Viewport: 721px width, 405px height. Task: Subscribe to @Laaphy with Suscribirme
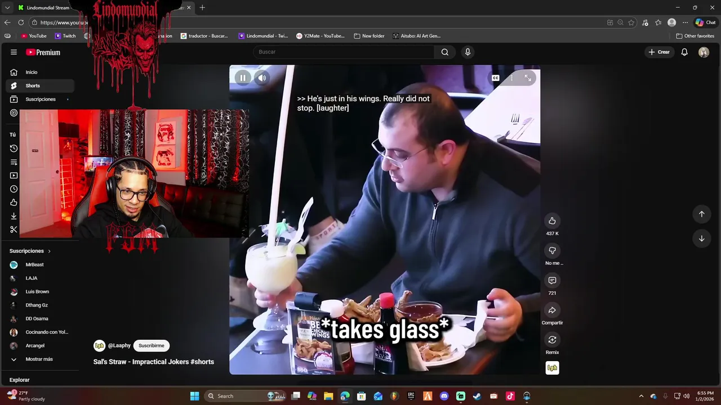(x=152, y=345)
